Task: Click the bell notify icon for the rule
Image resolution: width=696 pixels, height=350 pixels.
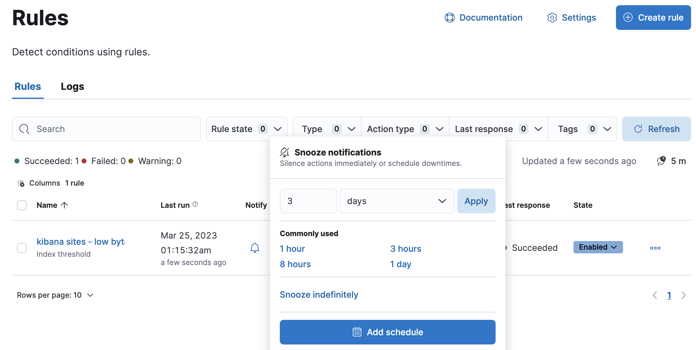Action: [255, 248]
